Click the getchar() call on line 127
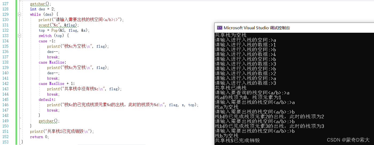The height and width of the screenshot is (145, 374). 41,4
